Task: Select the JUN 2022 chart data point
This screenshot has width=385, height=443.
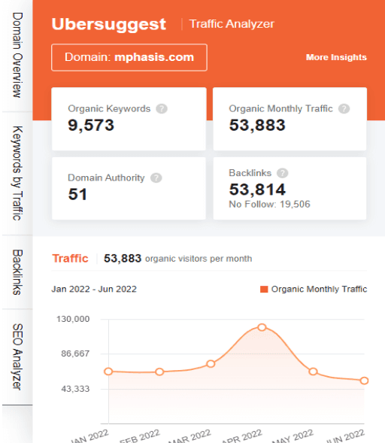Action: [364, 381]
